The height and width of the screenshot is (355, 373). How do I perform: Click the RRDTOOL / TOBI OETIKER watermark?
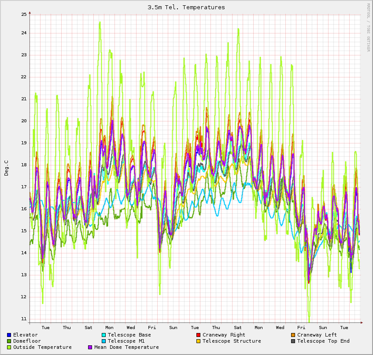368,27
